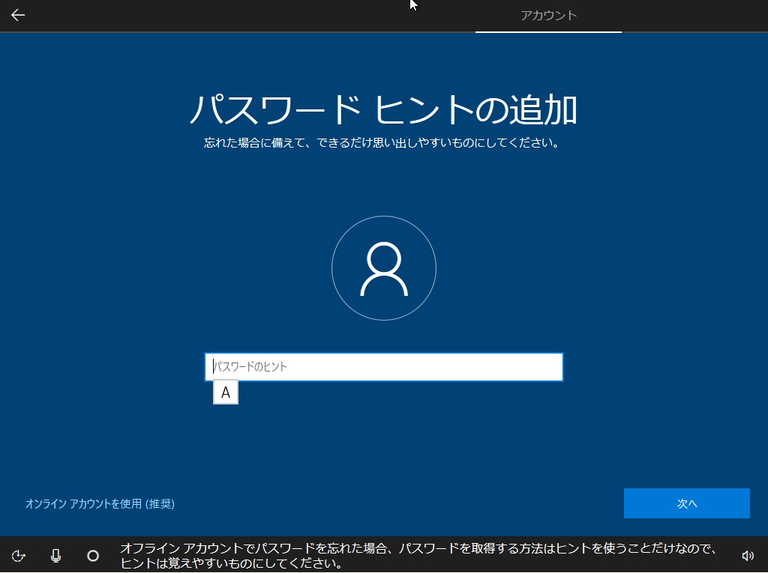Click the A input method indicator
Screen dimensions: 768x573
[x=225, y=392]
